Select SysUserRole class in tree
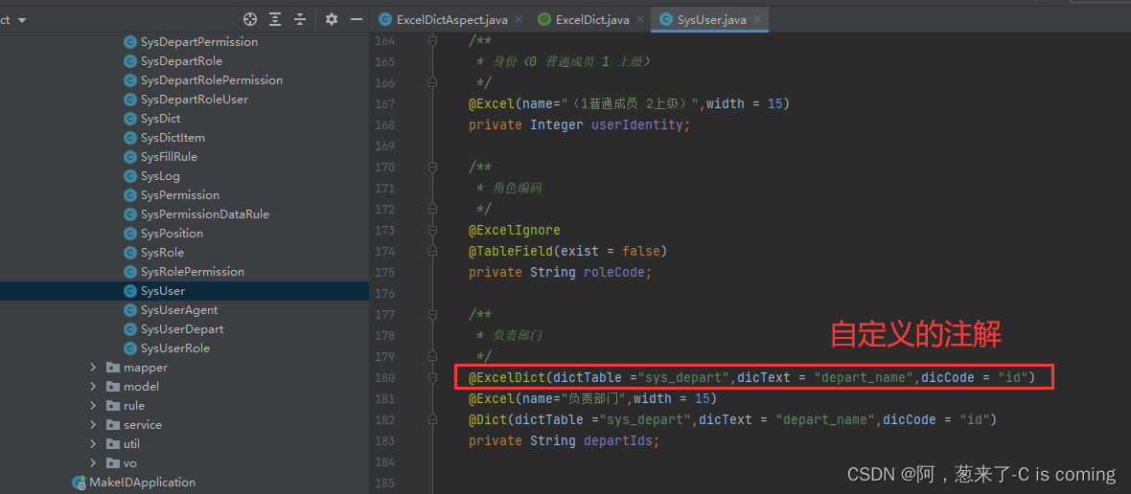 click(175, 348)
